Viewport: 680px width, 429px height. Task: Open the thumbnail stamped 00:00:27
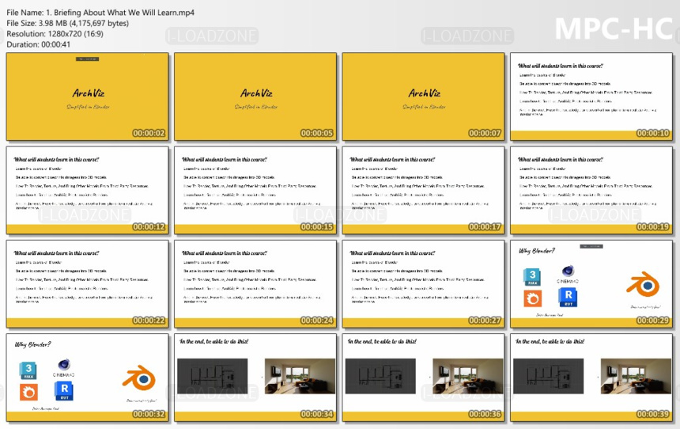(x=423, y=284)
